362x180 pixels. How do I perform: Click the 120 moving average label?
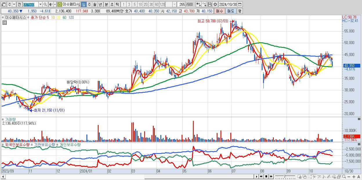71,17
